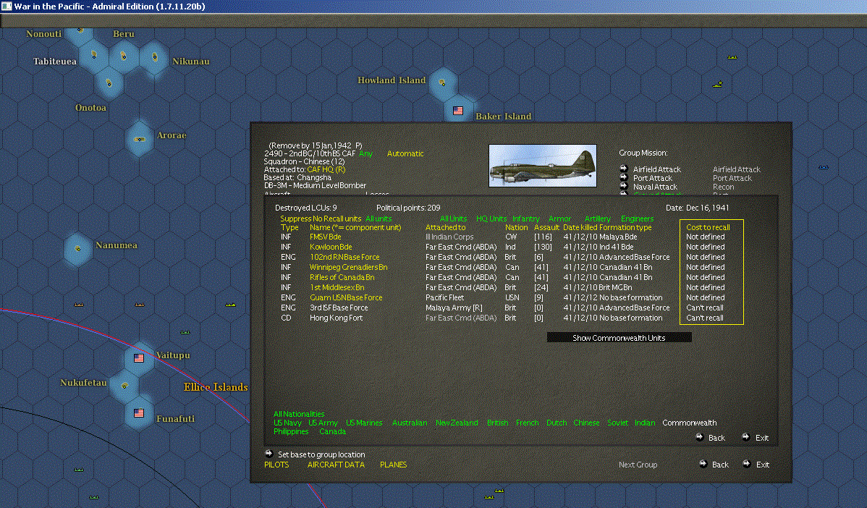Filter by US Army nationality

323,423
